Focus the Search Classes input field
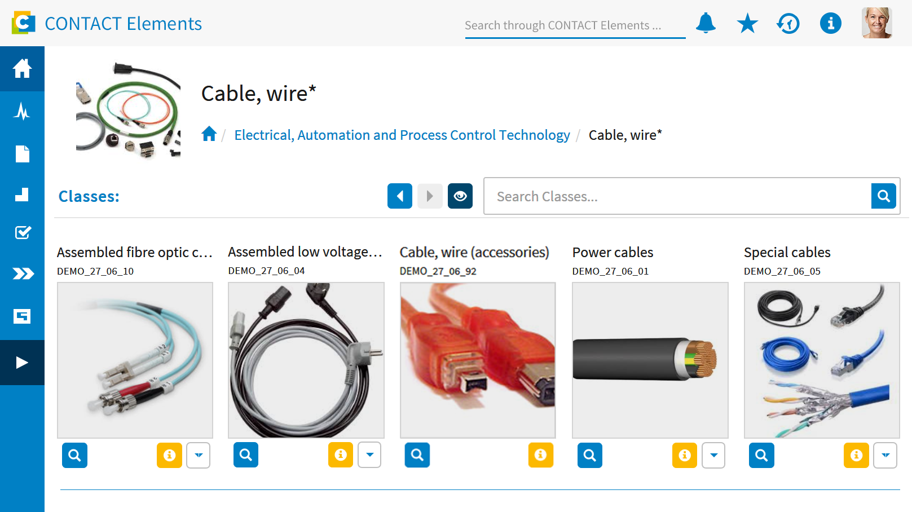Viewport: 912px width, 512px height. pos(677,196)
